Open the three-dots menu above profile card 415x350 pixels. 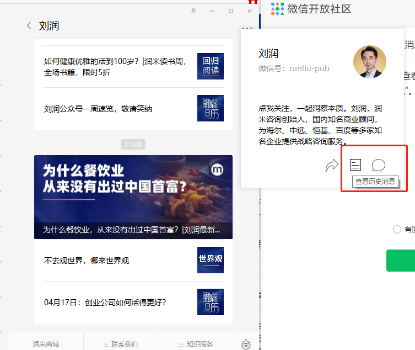(x=247, y=28)
